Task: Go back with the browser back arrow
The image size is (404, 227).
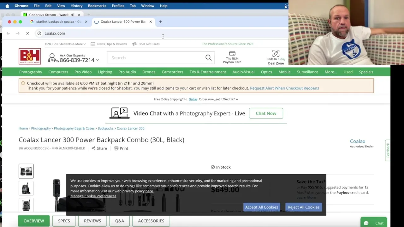Action: [x=8, y=33]
